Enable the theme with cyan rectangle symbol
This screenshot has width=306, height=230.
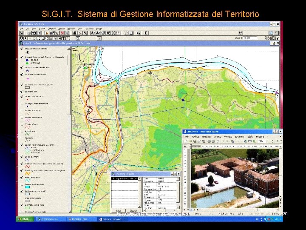pos(22,184)
